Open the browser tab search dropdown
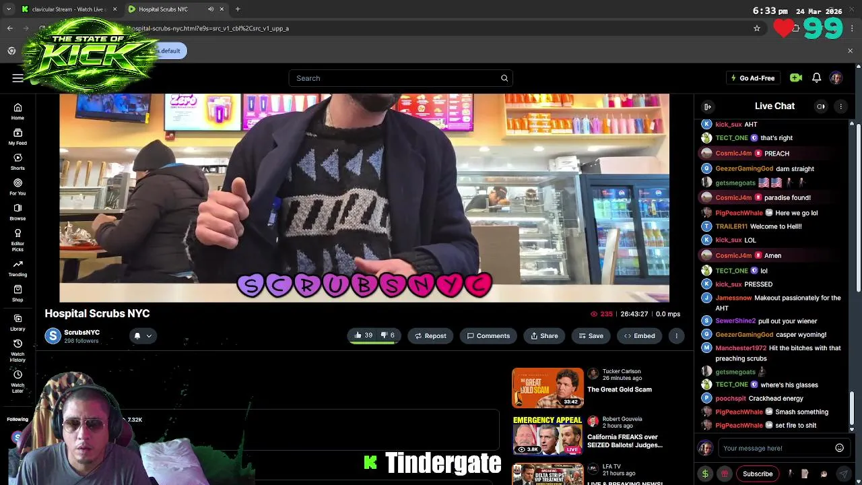 pyautogui.click(x=9, y=9)
